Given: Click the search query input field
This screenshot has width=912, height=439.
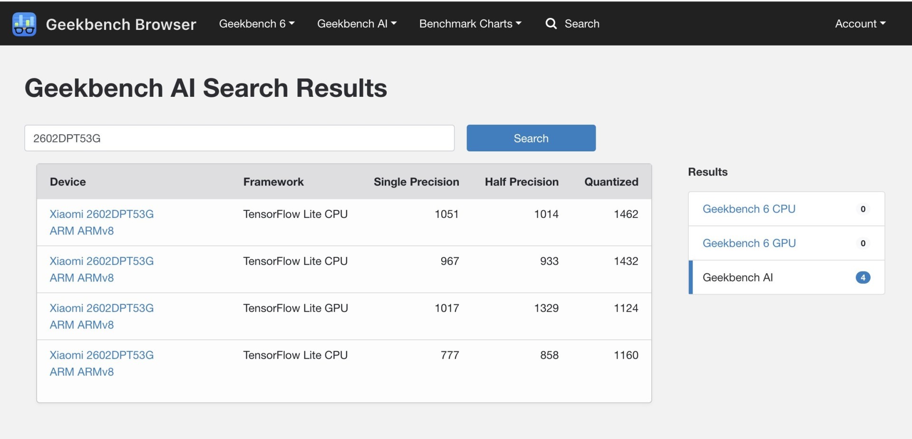Looking at the screenshot, I should pyautogui.click(x=239, y=138).
